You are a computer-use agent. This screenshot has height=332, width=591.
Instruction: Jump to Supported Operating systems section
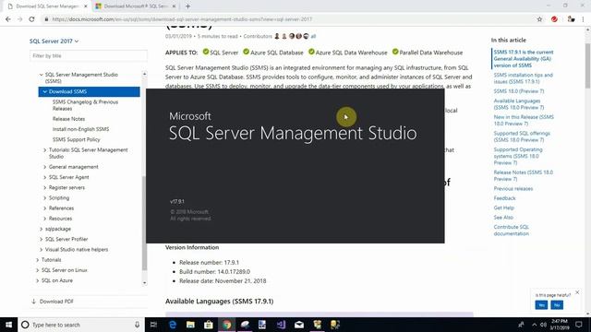pos(518,156)
